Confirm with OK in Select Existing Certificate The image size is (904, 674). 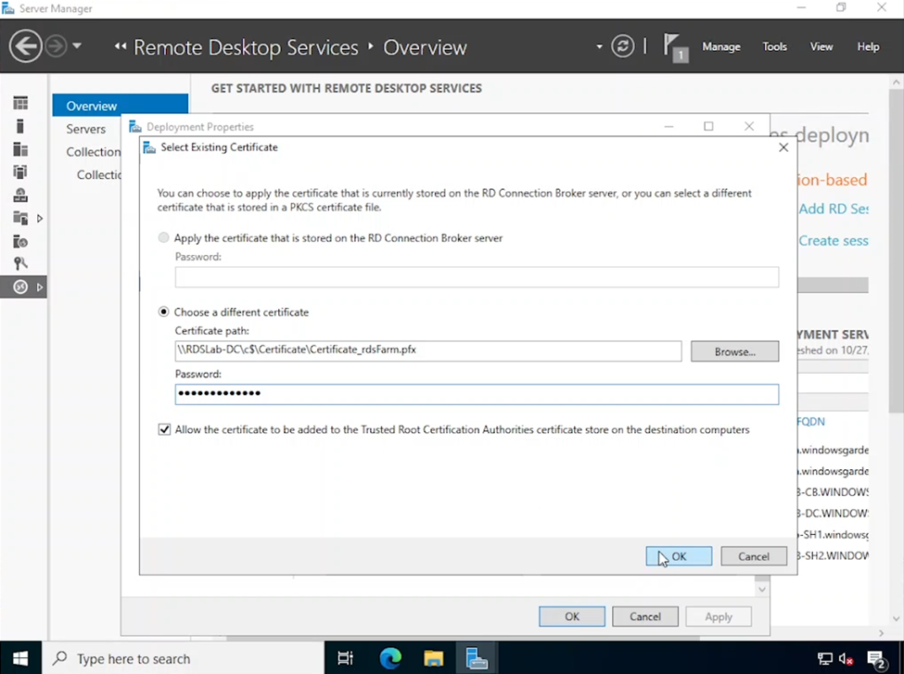tap(679, 556)
